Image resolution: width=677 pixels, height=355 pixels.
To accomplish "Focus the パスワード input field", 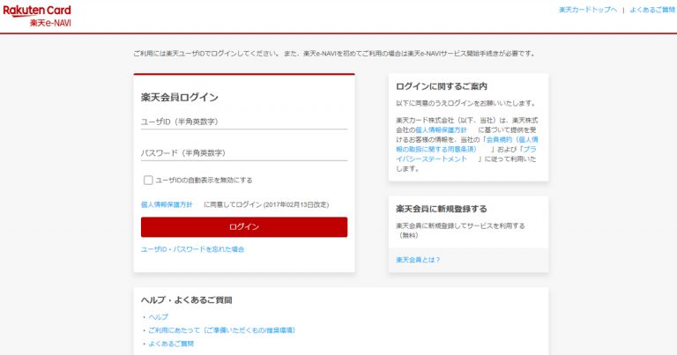I will [243, 153].
